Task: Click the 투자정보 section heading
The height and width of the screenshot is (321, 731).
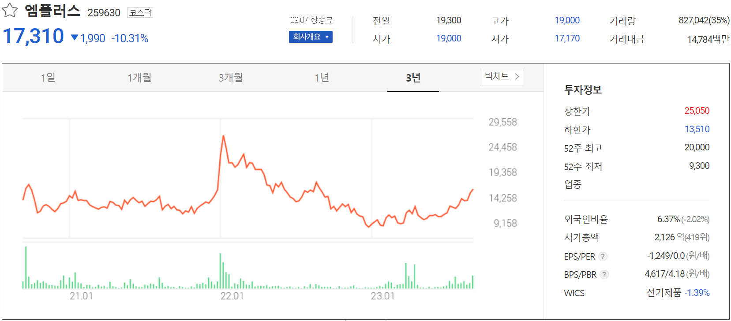Action: pos(583,90)
